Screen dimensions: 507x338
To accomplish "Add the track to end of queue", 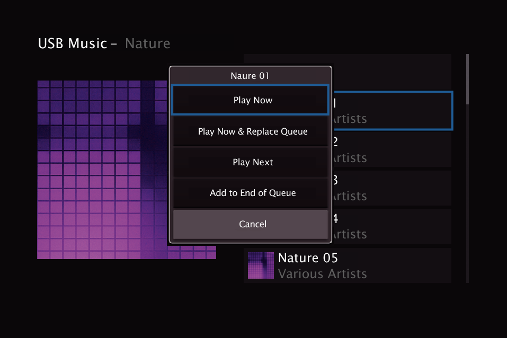I will tap(250, 193).
